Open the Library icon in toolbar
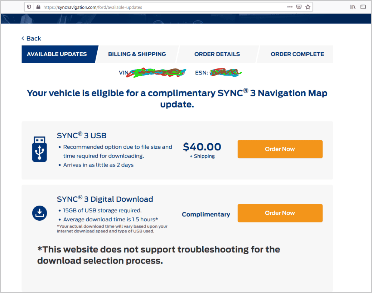The width and height of the screenshot is (372, 293). pos(353,7)
